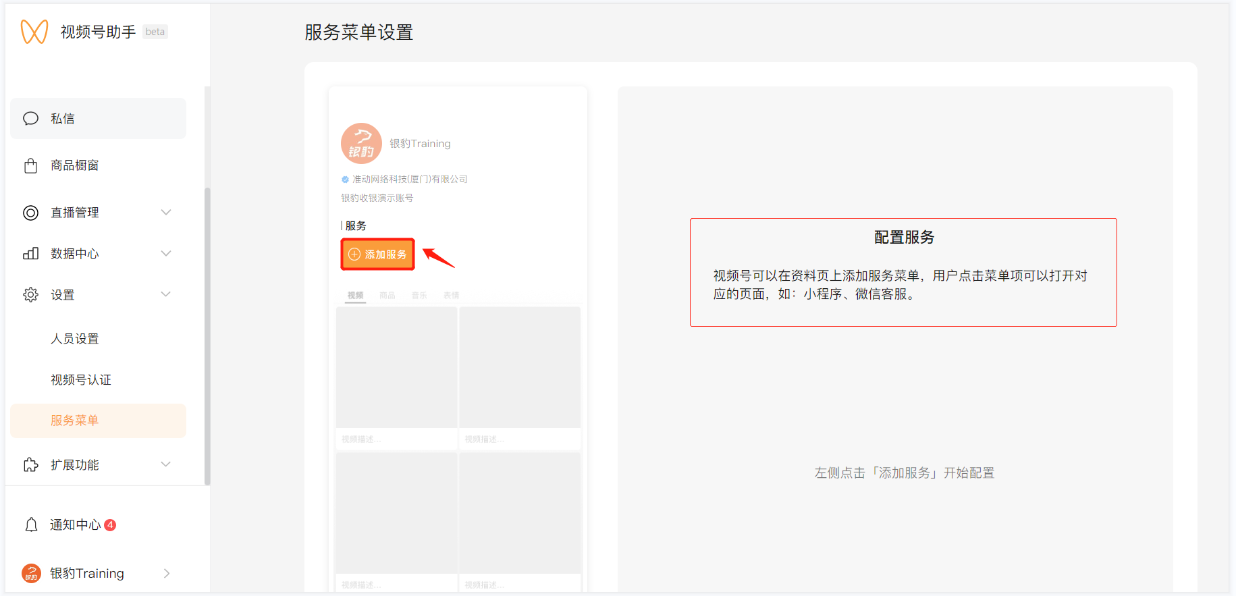This screenshot has height=596, width=1236.
Task: Open notifications via the bell icon
Action: pos(31,525)
